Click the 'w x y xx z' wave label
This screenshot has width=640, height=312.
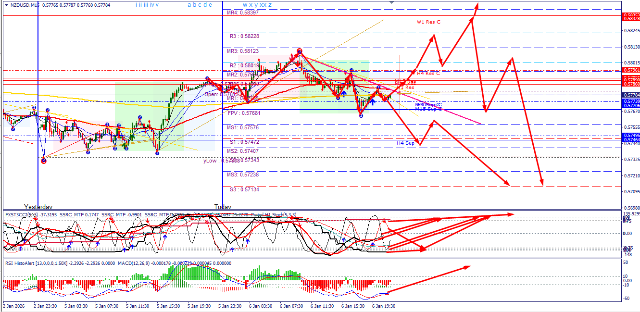point(257,5)
